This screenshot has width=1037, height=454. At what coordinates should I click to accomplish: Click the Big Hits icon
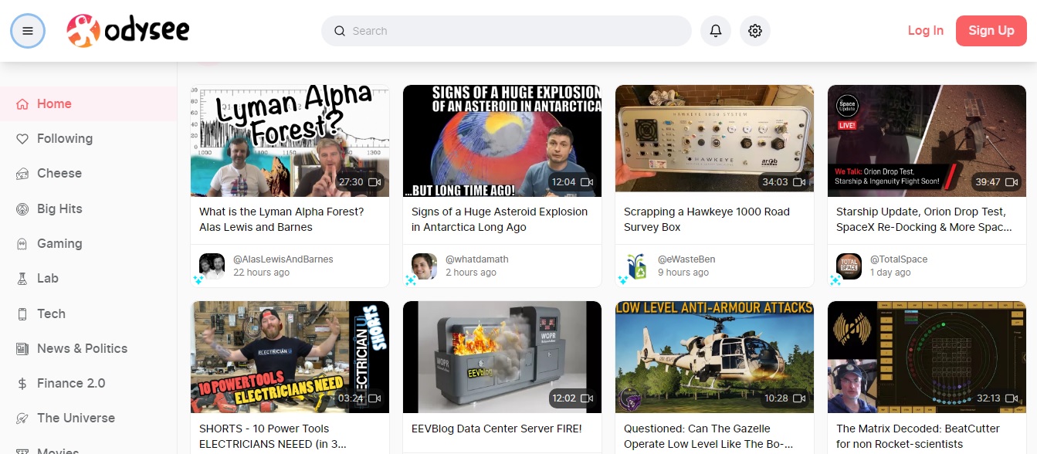click(x=22, y=209)
